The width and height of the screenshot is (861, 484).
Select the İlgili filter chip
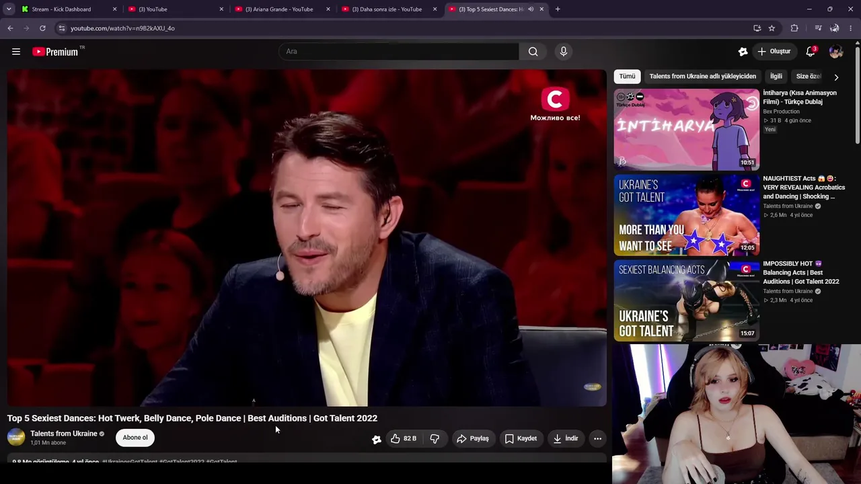click(x=776, y=77)
